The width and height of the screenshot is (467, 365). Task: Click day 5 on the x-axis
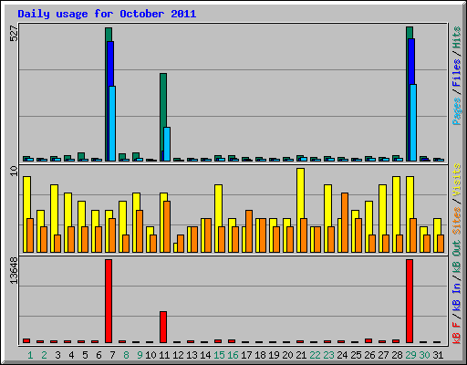pos(85,355)
